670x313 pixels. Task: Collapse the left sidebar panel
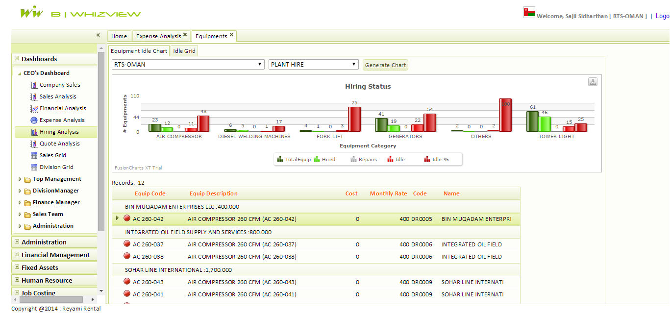pos(98,35)
